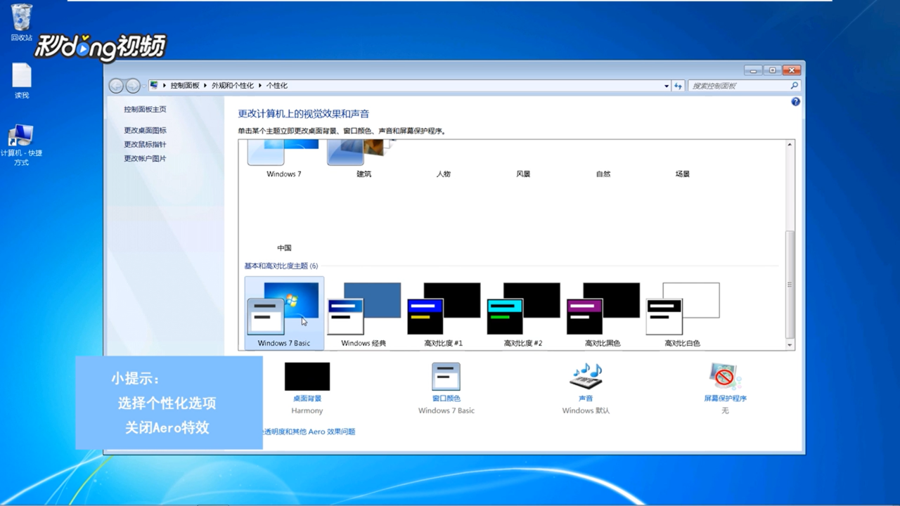Screen dimensions: 900x506
Task: Select the Windows 7 Basic theme
Action: (x=284, y=313)
